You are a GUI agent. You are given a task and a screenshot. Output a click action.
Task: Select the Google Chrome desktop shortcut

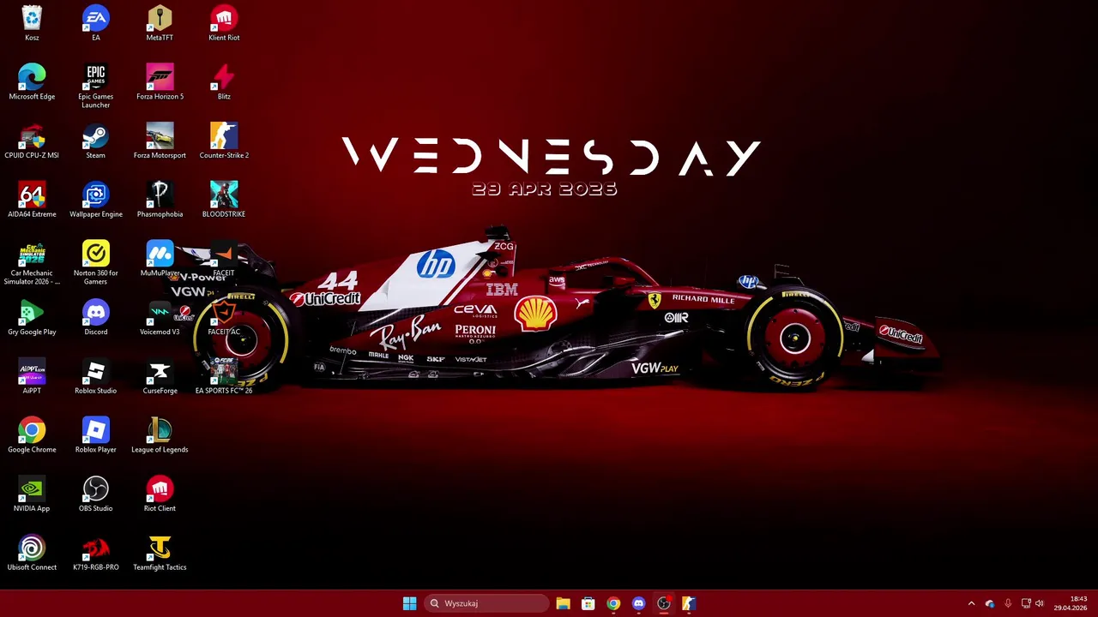click(32, 435)
